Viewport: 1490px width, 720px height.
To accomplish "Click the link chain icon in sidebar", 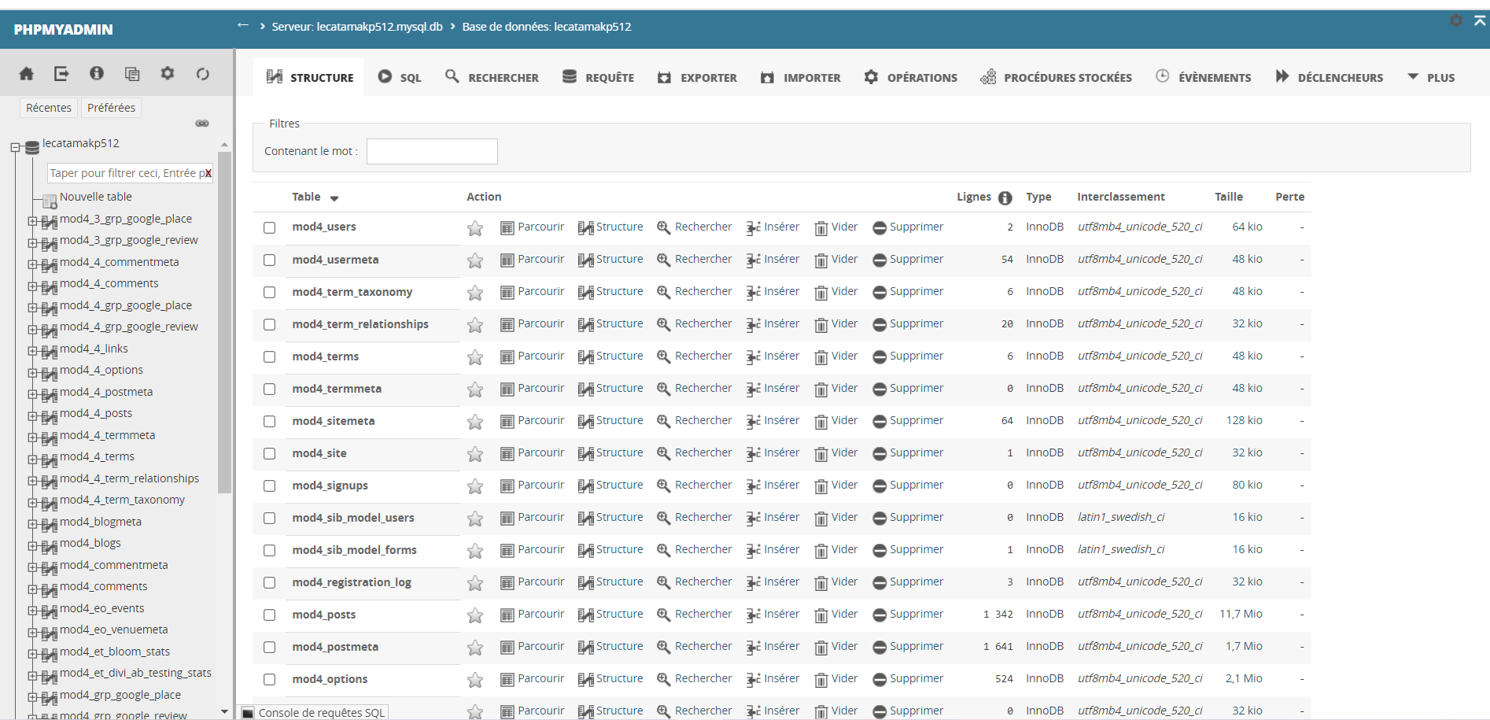I will click(202, 124).
